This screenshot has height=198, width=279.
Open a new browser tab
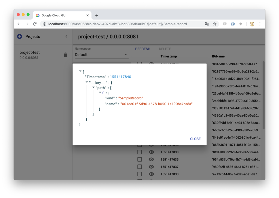(x=97, y=16)
